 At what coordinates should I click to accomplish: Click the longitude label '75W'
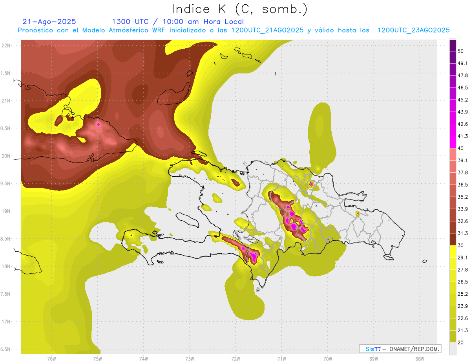[98, 359]
